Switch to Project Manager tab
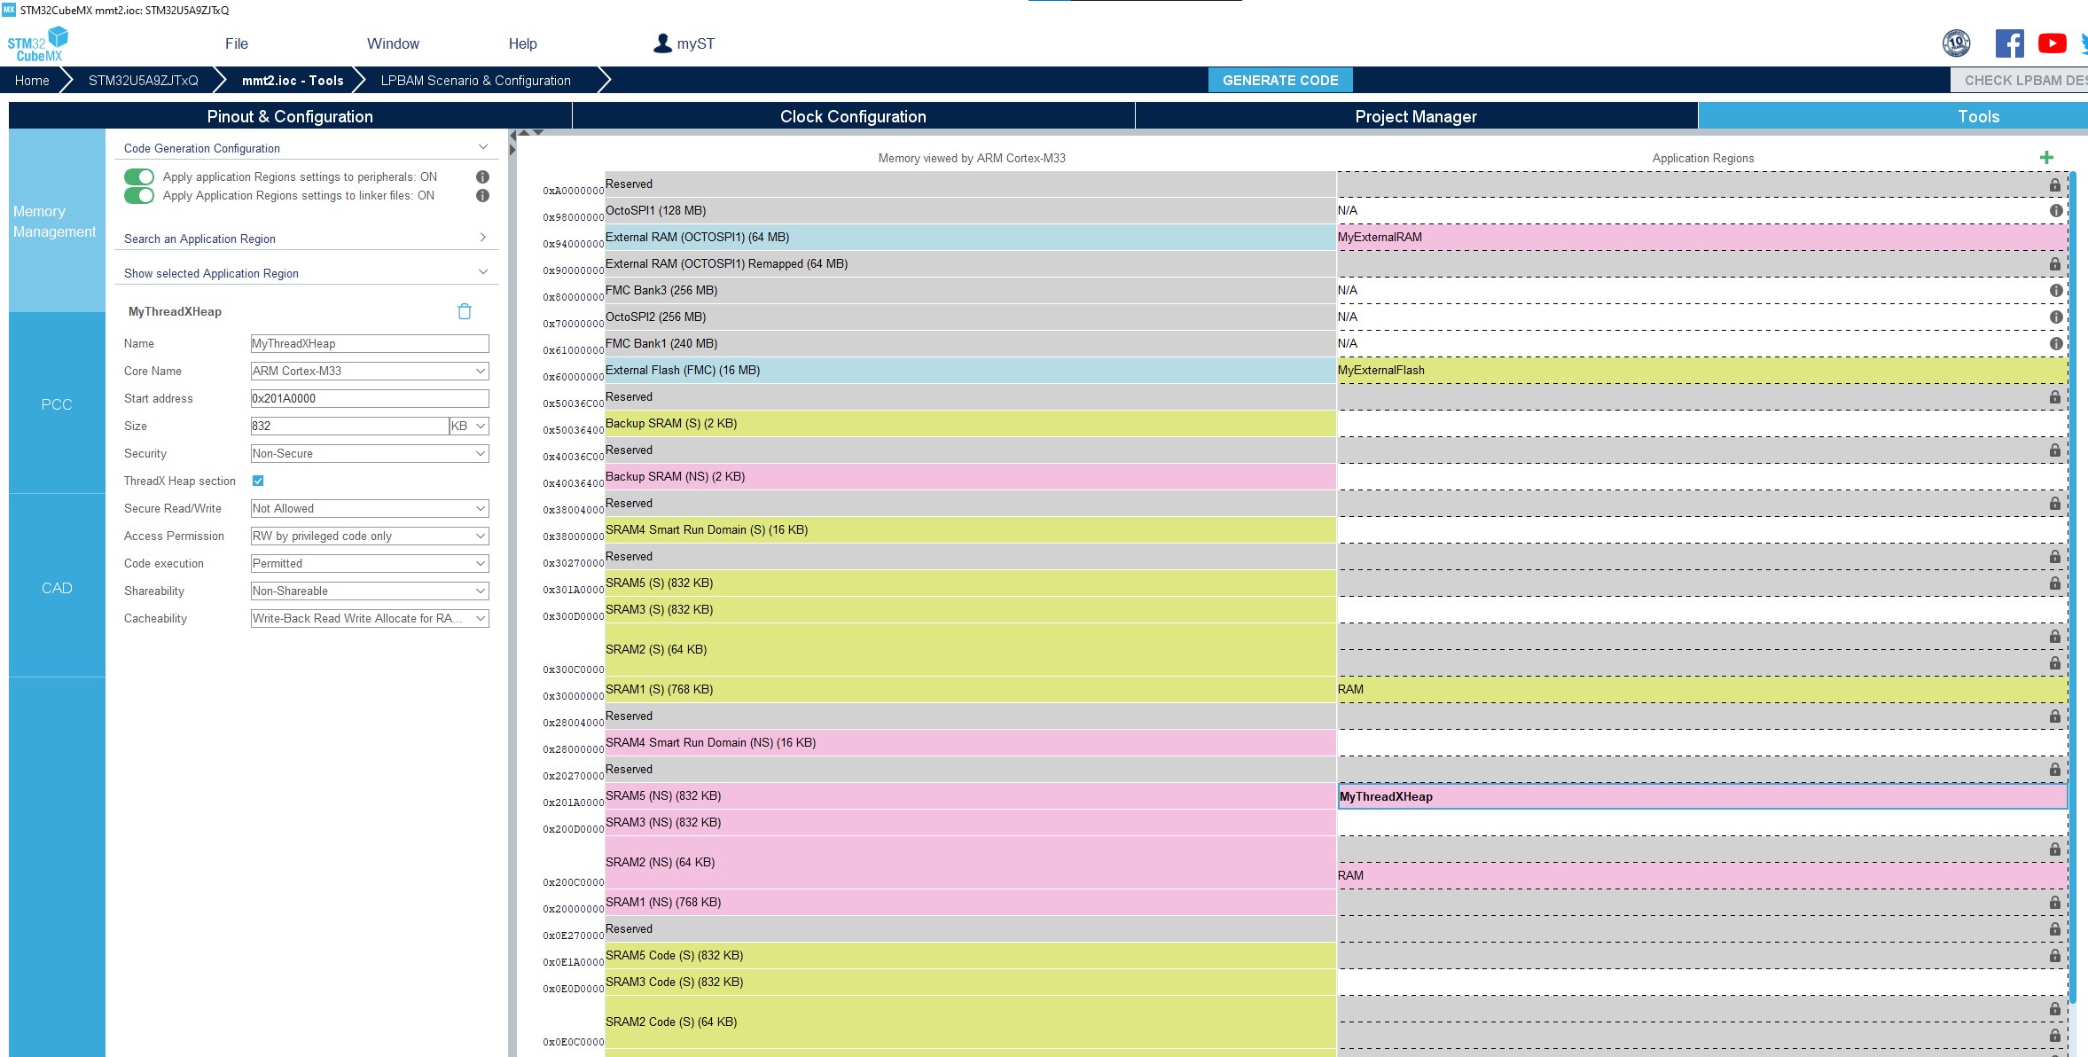 tap(1416, 116)
